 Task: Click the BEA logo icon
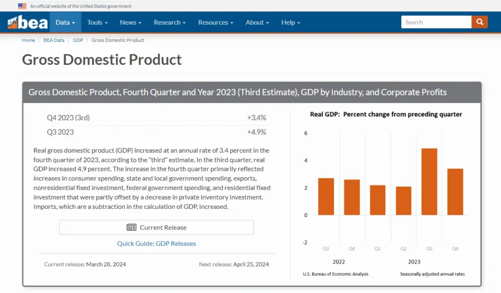pyautogui.click(x=27, y=22)
